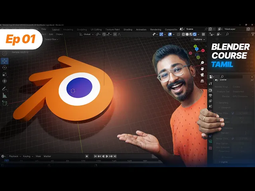This screenshot has height=191, width=255.
Task: Open the Help menu
Action: pos(43,29)
